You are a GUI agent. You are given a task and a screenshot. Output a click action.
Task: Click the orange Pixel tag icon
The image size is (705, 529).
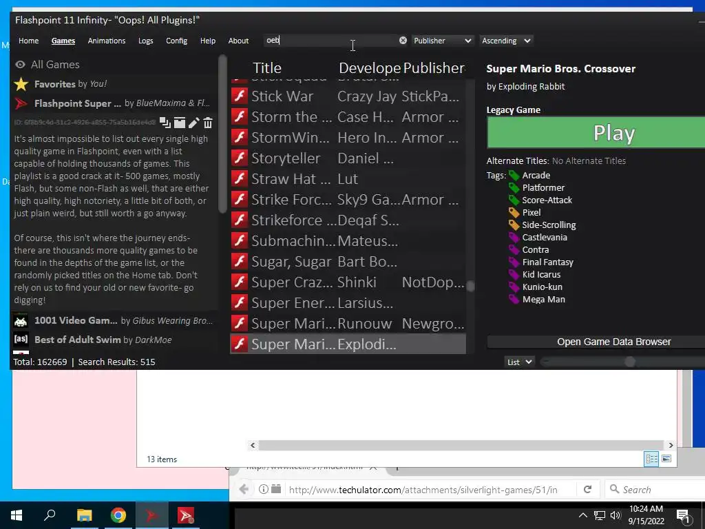(x=514, y=213)
